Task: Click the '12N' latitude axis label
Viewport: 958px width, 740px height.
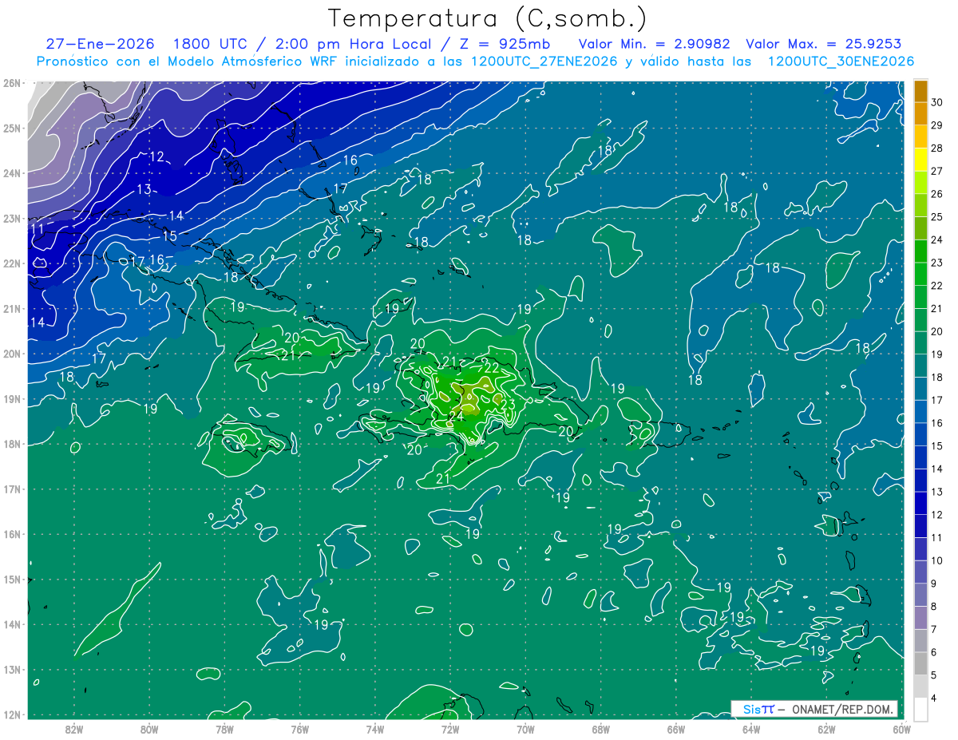Action: (11, 714)
